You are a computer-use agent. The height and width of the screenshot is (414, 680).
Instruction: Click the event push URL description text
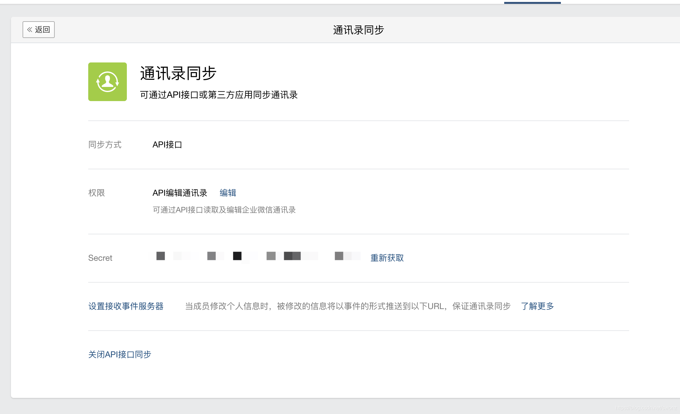[x=348, y=306]
